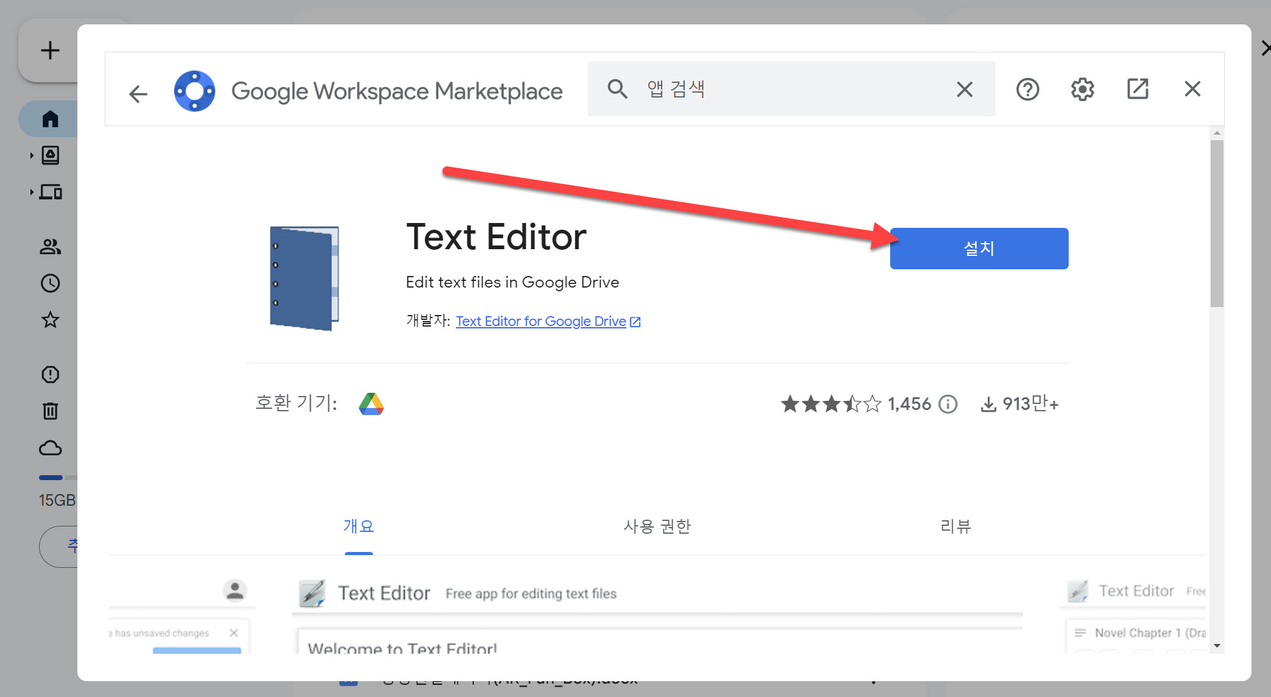Image resolution: width=1271 pixels, height=697 pixels.
Task: Click the blue 설치 button
Action: point(979,249)
